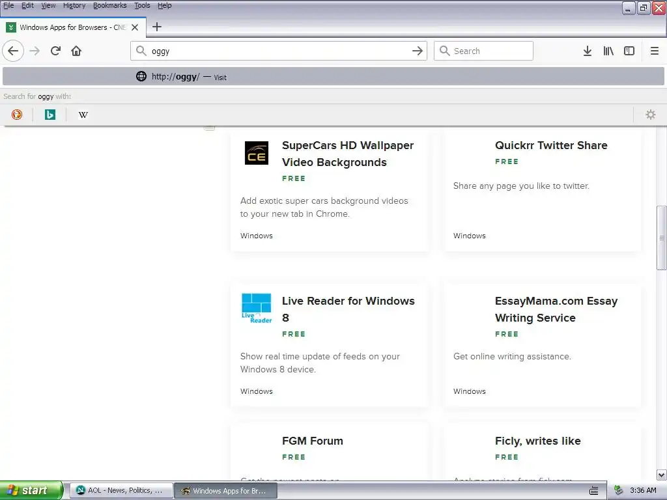Open the browser home page
667x500 pixels.
coord(76,51)
